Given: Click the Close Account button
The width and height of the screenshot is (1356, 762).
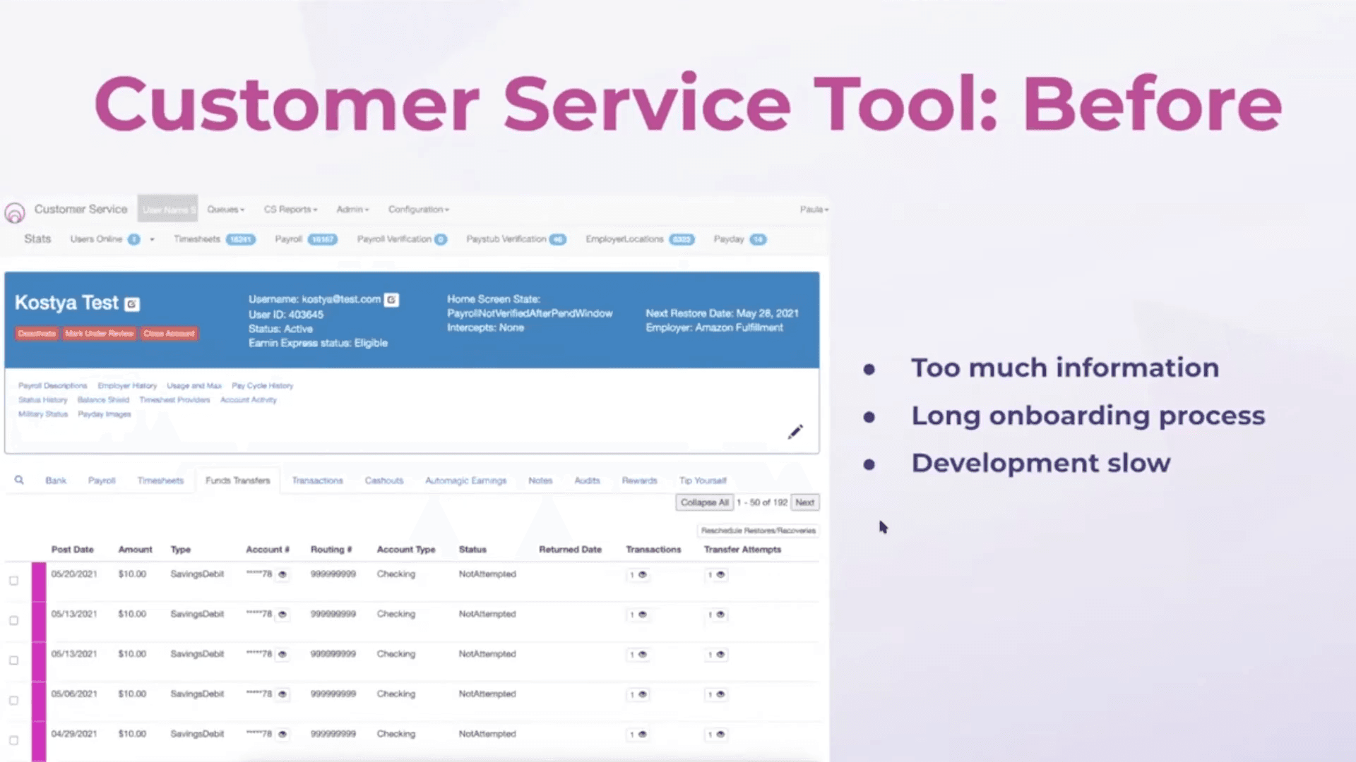Looking at the screenshot, I should point(169,333).
